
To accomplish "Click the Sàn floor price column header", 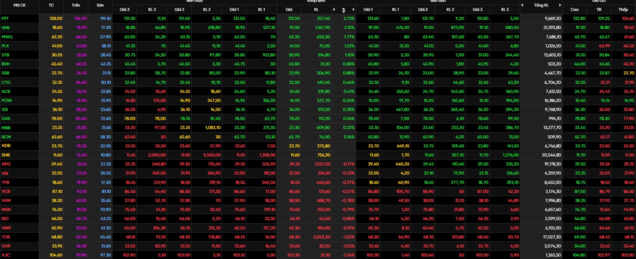I will coord(100,5).
